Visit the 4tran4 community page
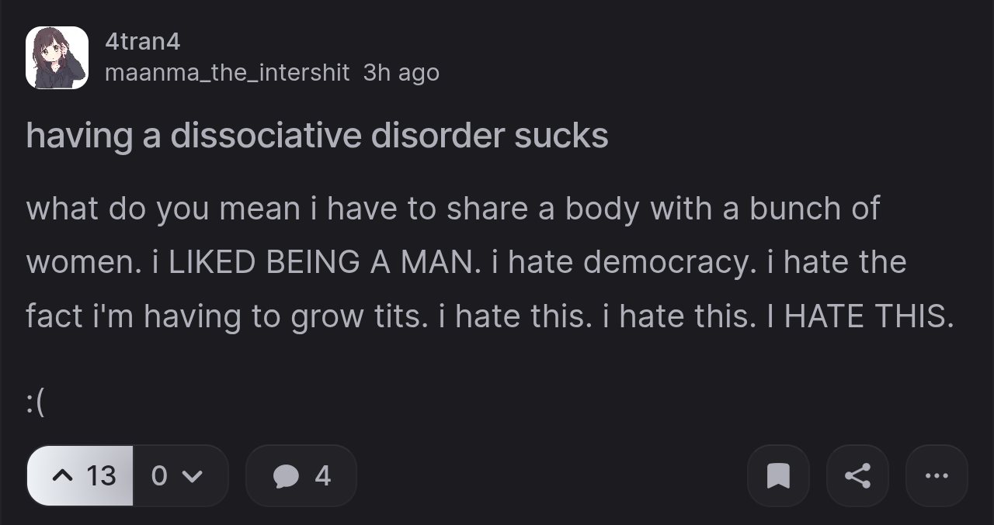 (x=143, y=42)
